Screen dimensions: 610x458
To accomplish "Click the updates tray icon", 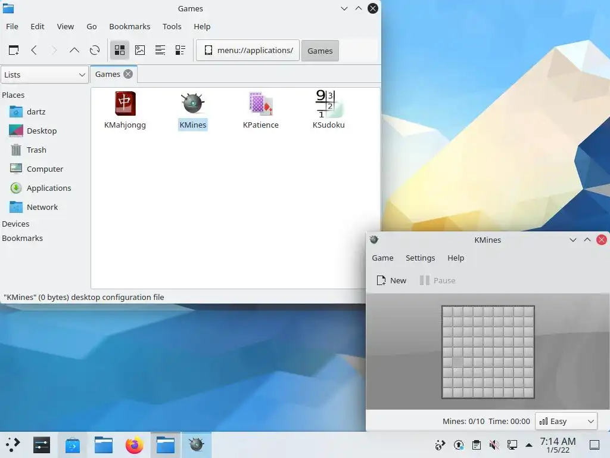I will (459, 445).
